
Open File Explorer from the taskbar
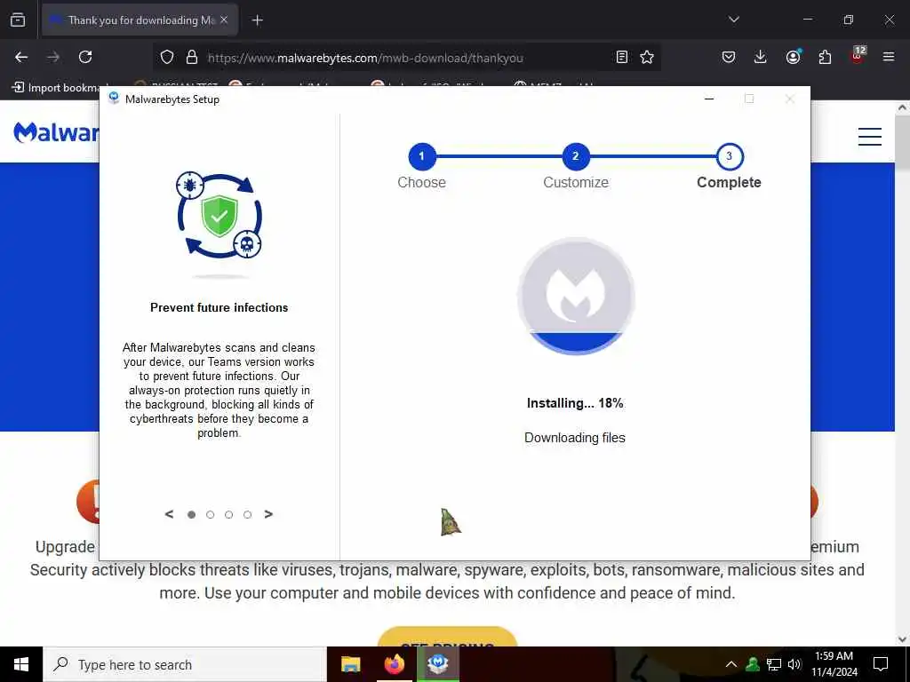pos(350,664)
